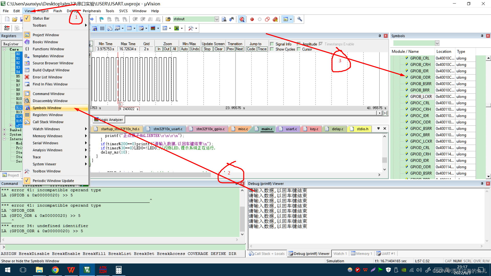Toggle Periodic Window Update in the View menu
The image size is (491, 276).
56,181
